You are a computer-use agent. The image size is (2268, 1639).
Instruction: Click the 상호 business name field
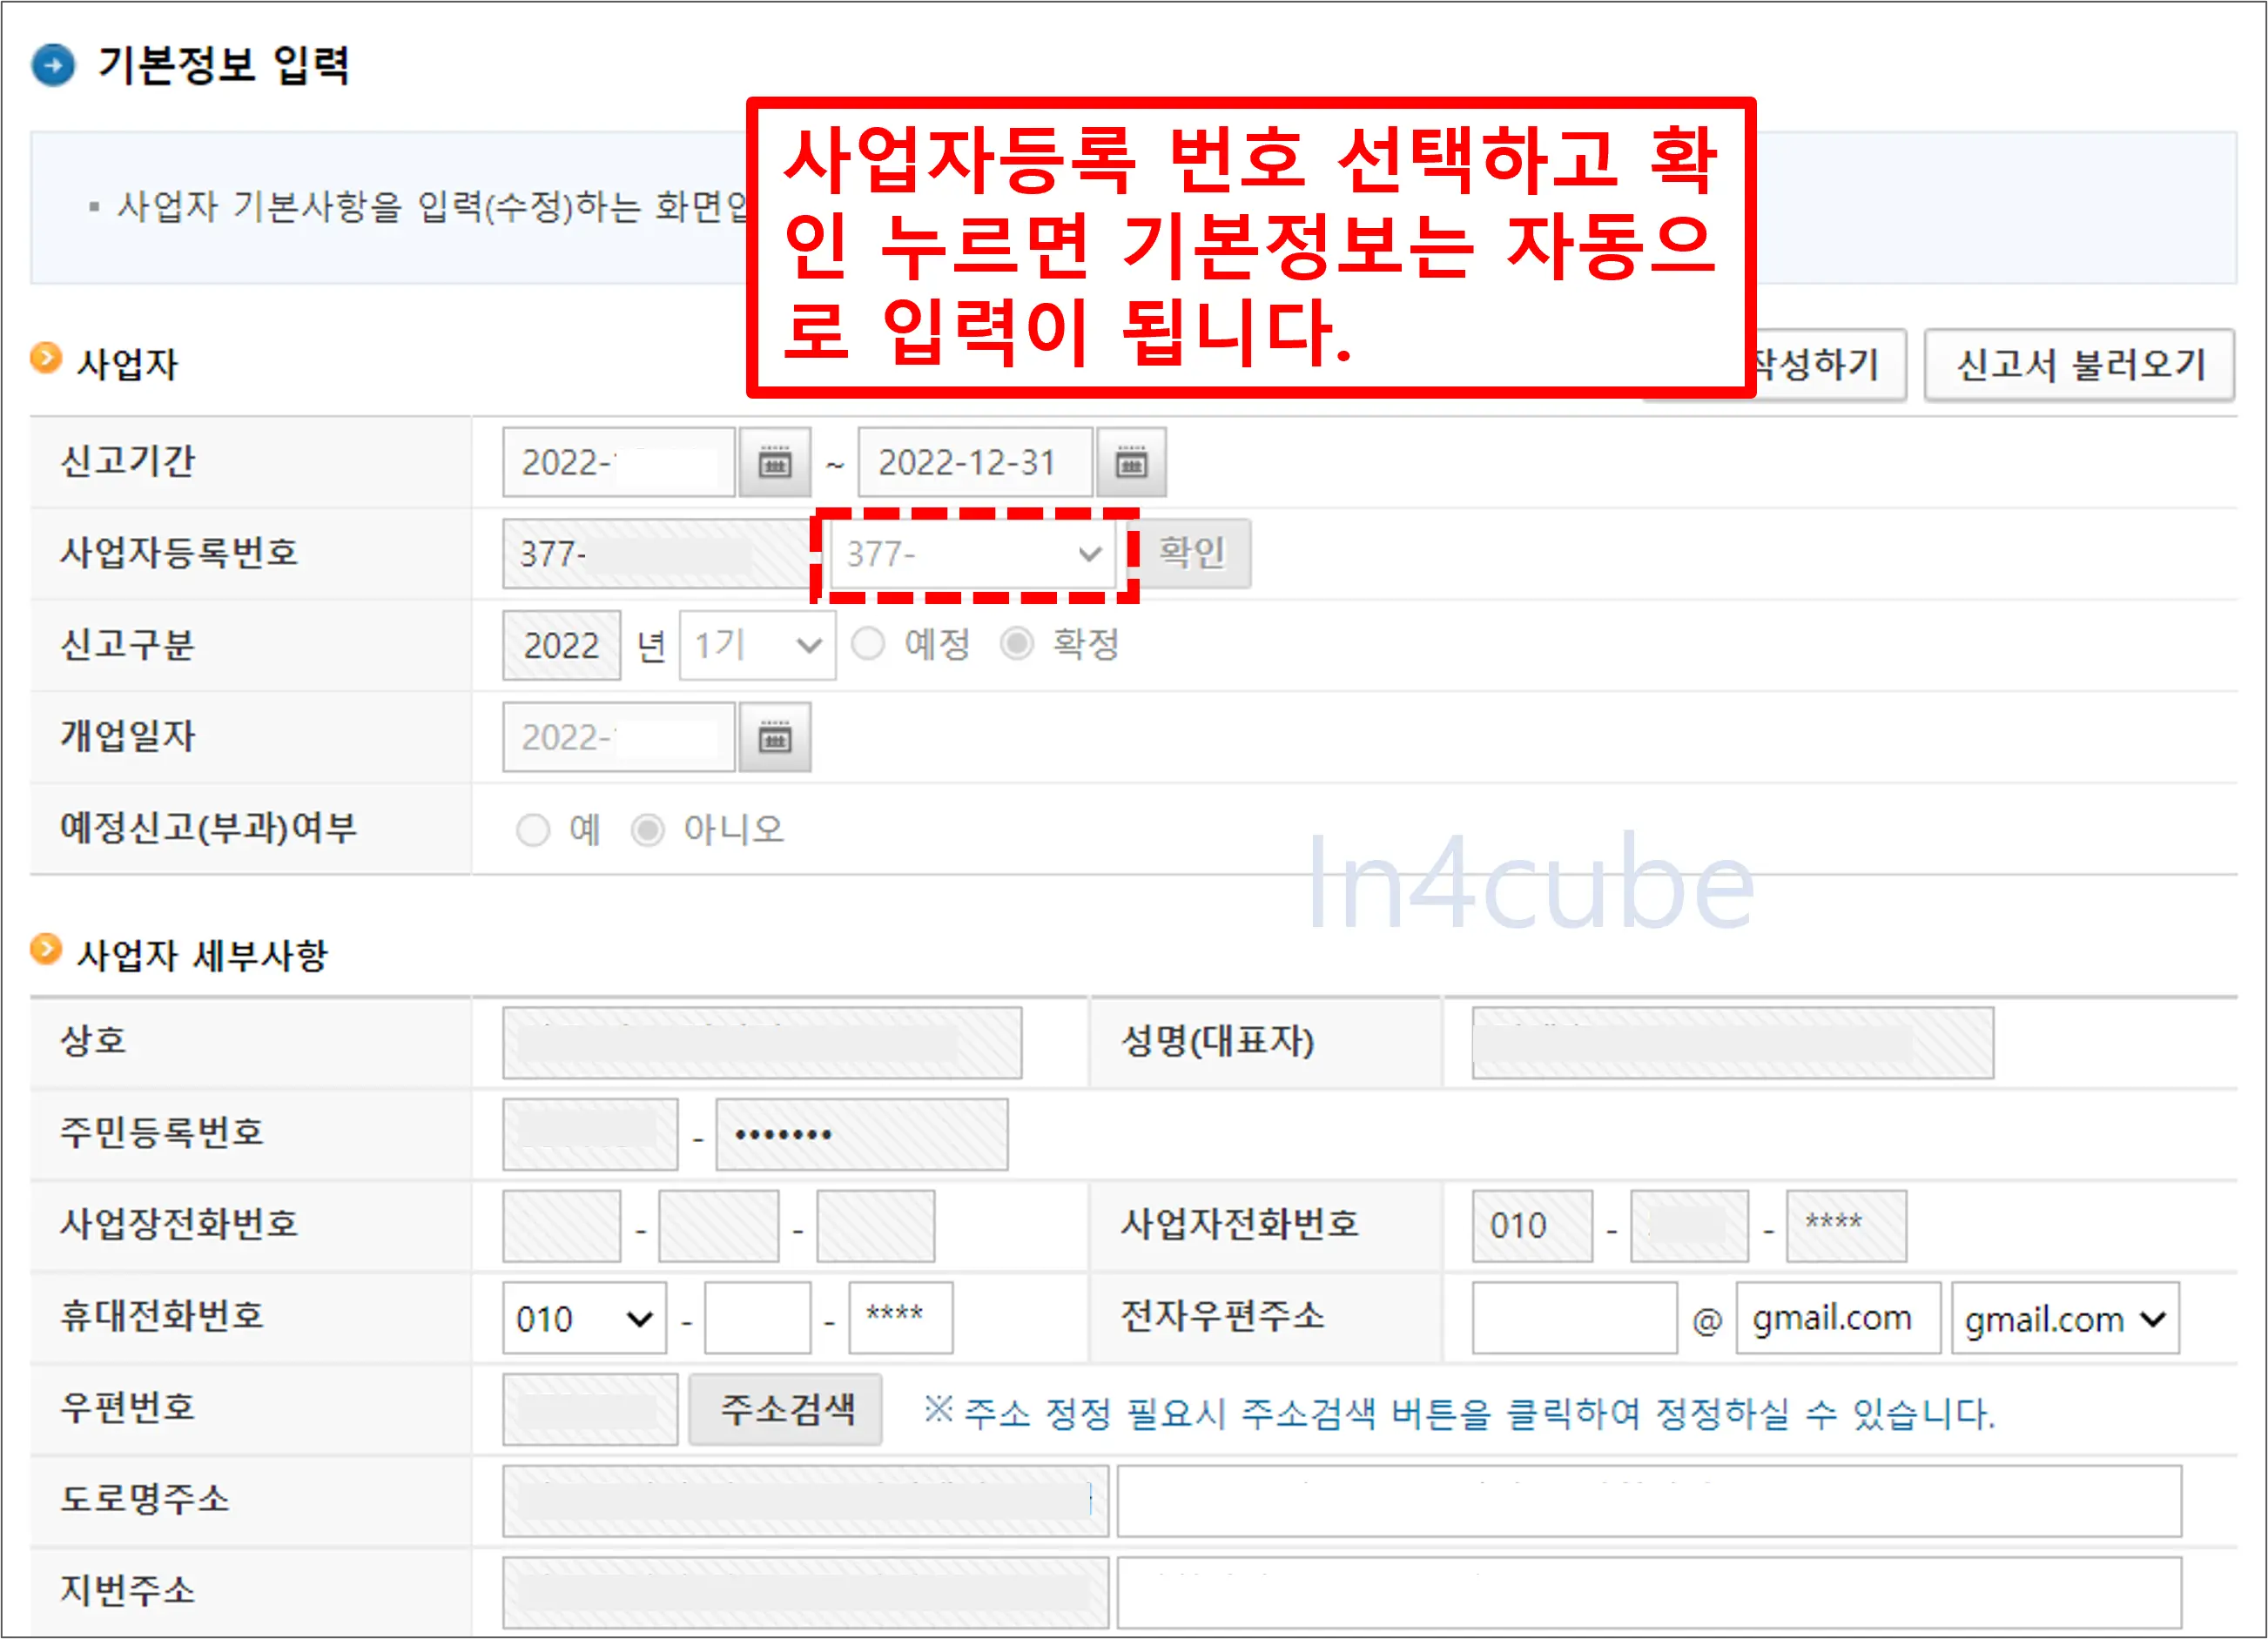tap(762, 1043)
